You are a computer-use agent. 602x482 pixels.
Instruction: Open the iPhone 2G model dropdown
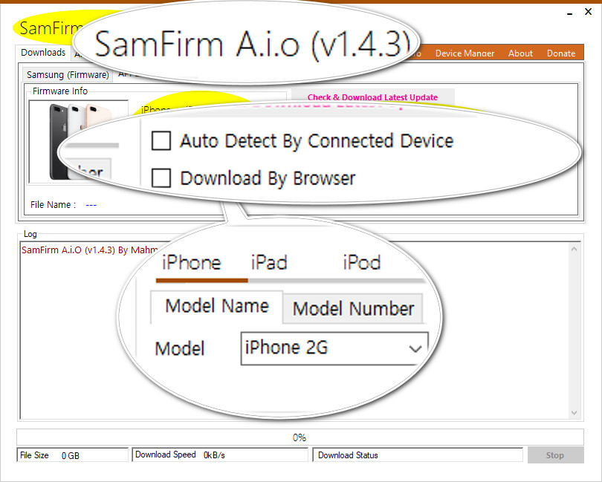tap(334, 348)
